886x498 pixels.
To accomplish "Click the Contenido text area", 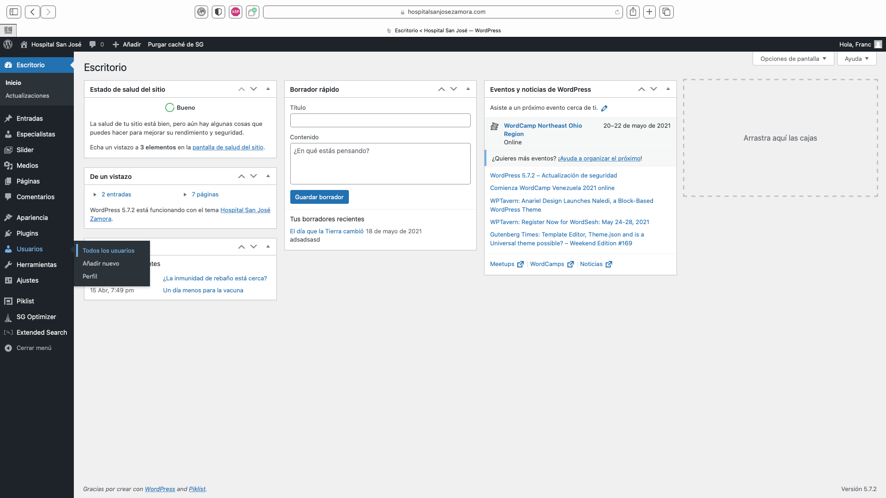I will click(380, 164).
